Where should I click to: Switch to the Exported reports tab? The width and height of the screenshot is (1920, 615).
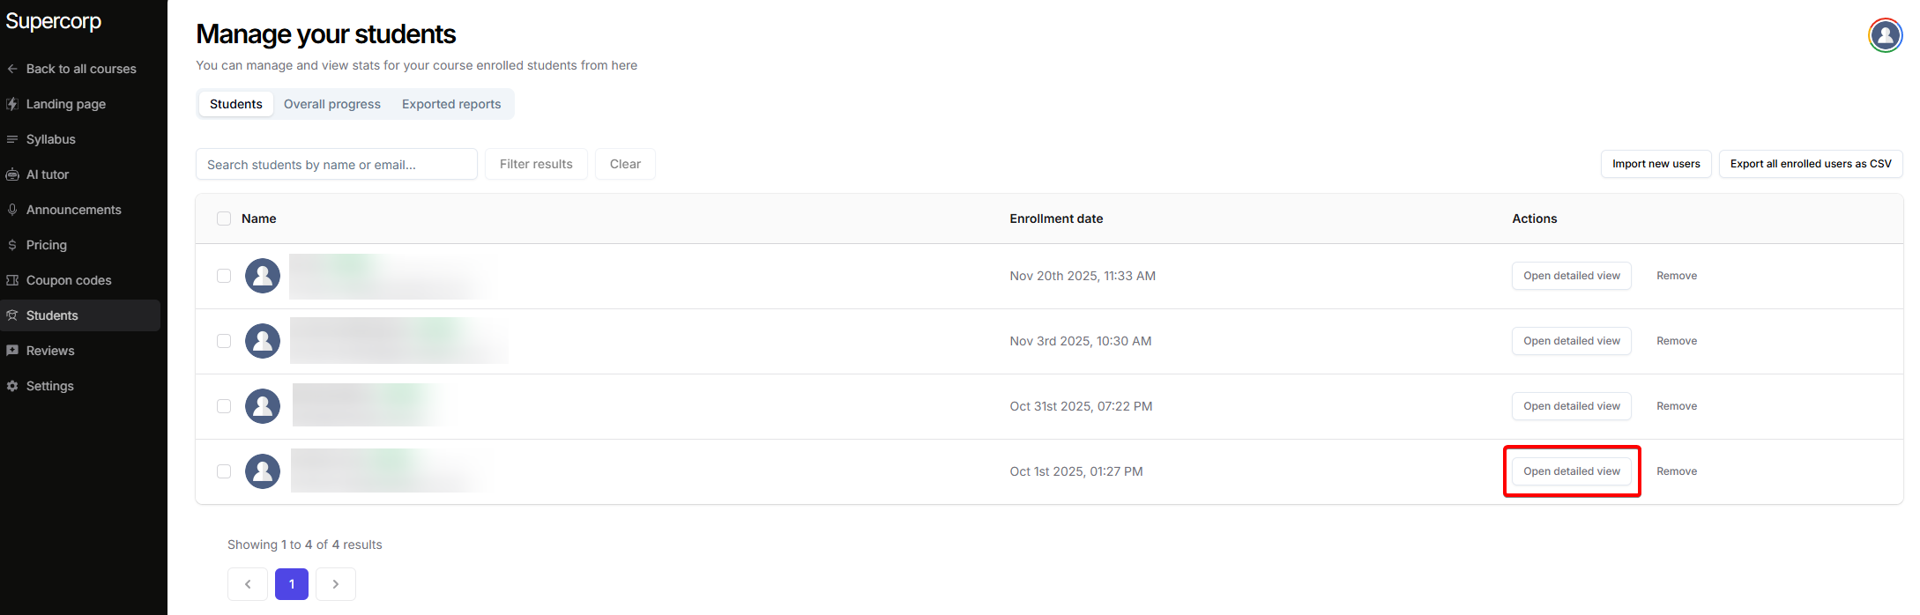click(x=451, y=104)
